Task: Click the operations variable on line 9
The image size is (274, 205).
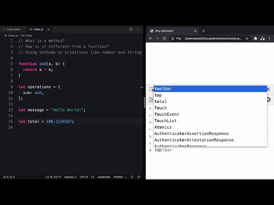Action: click(x=39, y=87)
